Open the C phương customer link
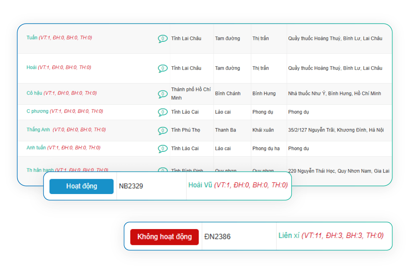Screen dimensions: 409x275 [x=37, y=111]
